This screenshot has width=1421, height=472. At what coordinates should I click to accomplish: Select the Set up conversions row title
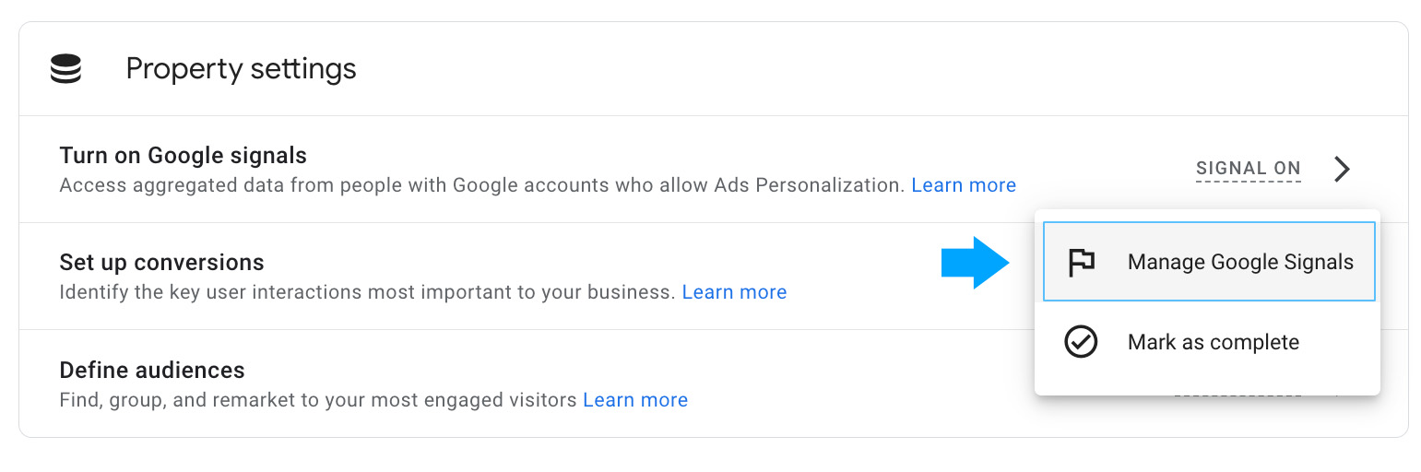coord(161,263)
